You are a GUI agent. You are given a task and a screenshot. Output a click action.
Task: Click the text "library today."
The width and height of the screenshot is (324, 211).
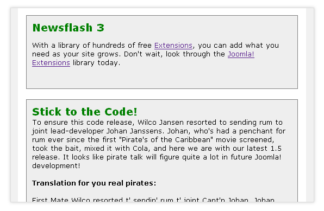(x=96, y=63)
